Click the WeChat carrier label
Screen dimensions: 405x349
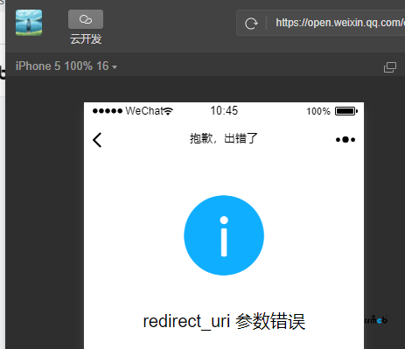pyautogui.click(x=144, y=111)
